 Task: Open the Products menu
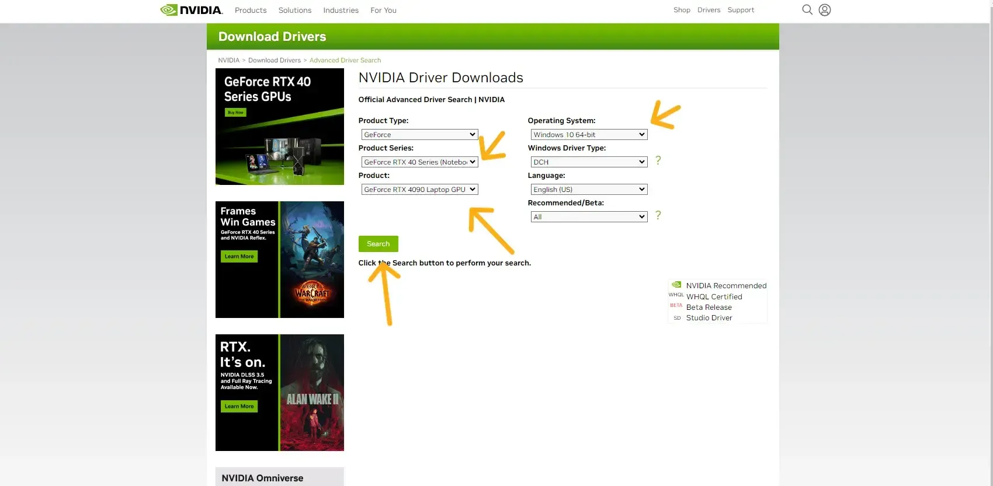click(x=251, y=11)
